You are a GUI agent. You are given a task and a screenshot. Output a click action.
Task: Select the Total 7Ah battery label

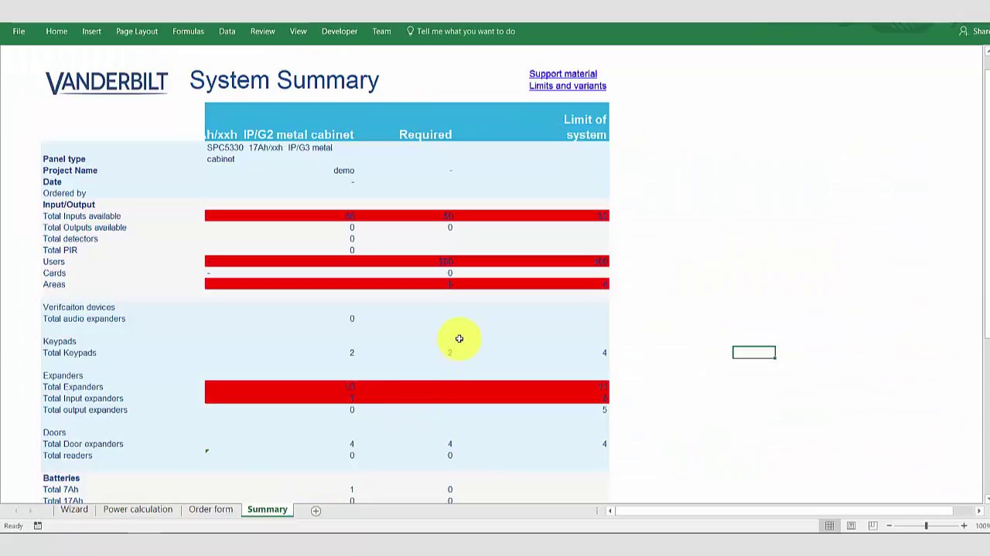click(x=60, y=490)
